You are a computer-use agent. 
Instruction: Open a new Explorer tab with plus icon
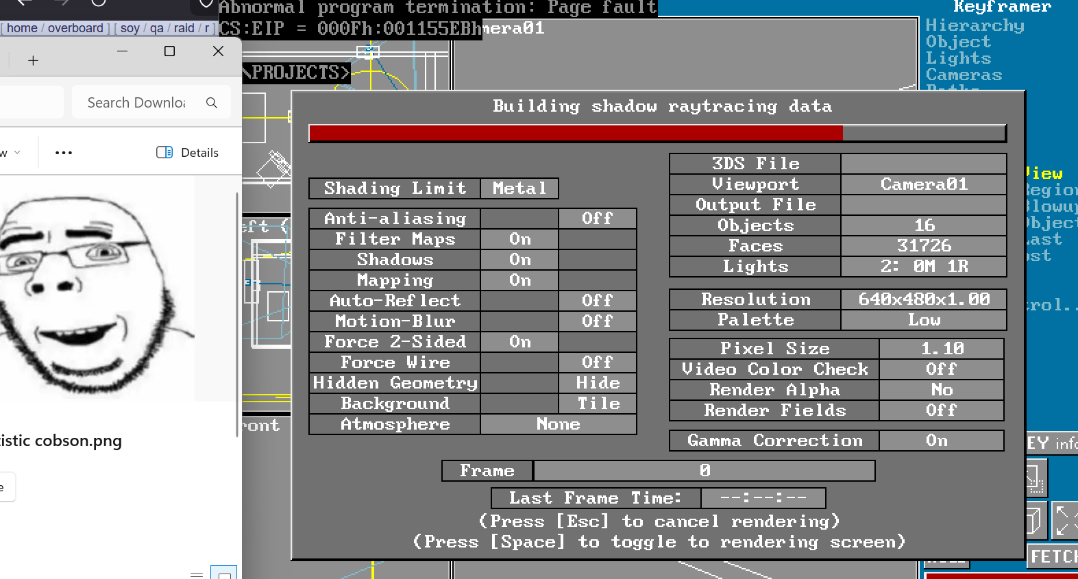coord(33,61)
